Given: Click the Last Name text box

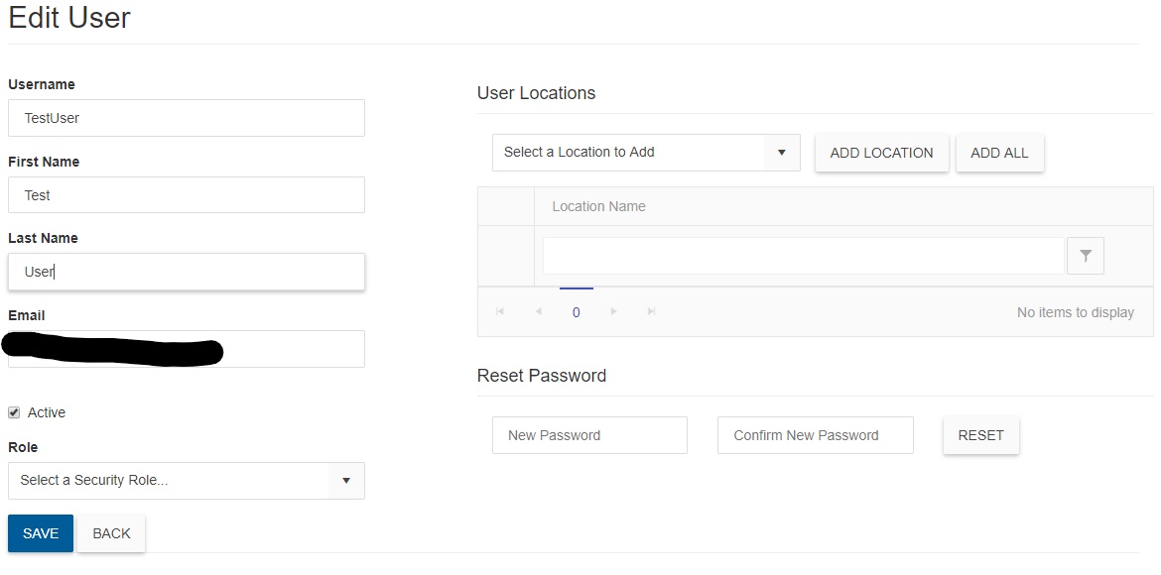Looking at the screenshot, I should click(x=186, y=272).
